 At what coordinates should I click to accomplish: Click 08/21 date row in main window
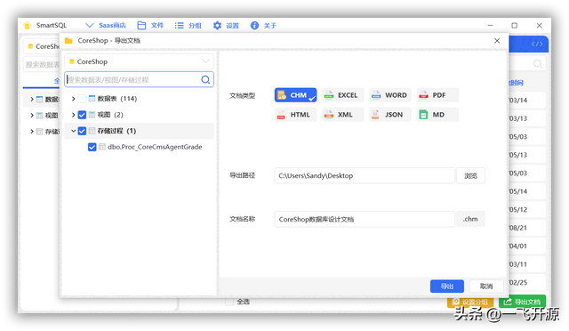[526, 228]
